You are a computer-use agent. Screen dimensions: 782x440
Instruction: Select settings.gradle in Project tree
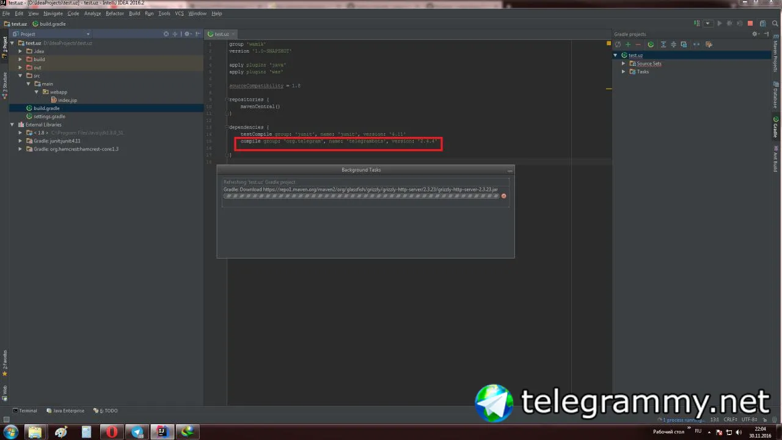coord(49,117)
